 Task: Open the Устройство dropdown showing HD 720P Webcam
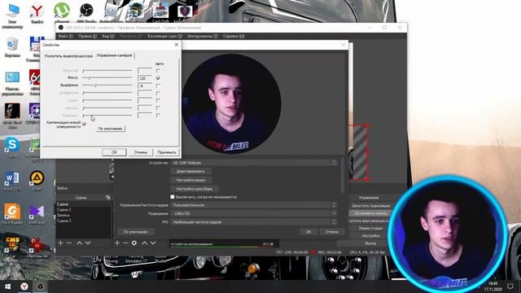pyautogui.click(x=255, y=163)
